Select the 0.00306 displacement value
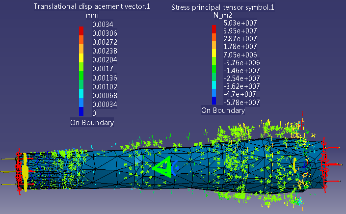Image resolution: width=346 pixels, height=214 pixels. (105, 33)
